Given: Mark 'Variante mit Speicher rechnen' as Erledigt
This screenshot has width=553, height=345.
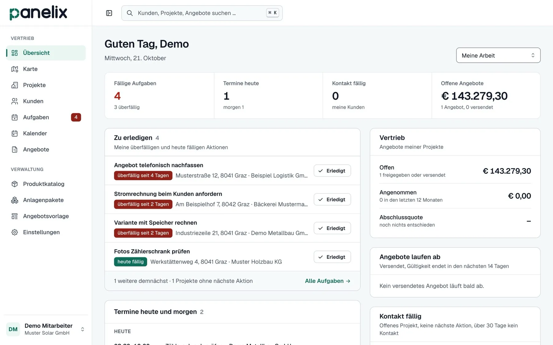Looking at the screenshot, I should pyautogui.click(x=332, y=228).
